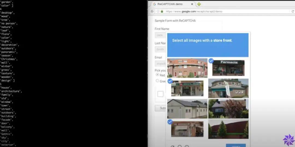This screenshot has width=295, height=147.
Task: Open a new tab with green plus icon
Action: click(x=199, y=4)
